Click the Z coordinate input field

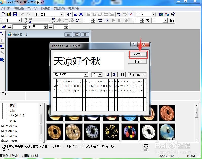tap(59, 27)
